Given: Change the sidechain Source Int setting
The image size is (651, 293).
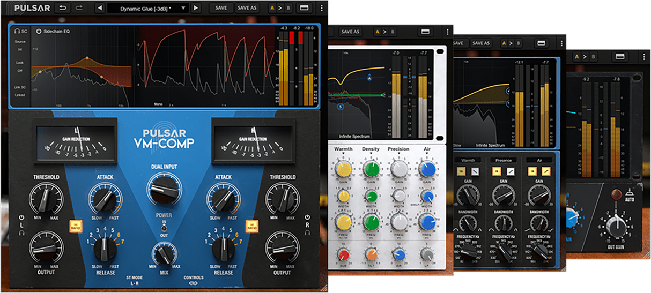Looking at the screenshot, I should pos(20,48).
